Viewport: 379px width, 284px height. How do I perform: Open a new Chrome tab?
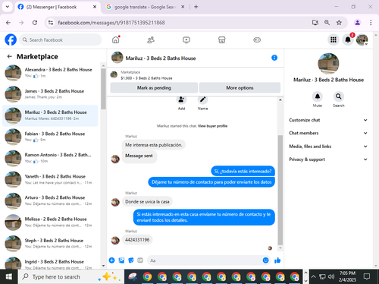(196, 7)
